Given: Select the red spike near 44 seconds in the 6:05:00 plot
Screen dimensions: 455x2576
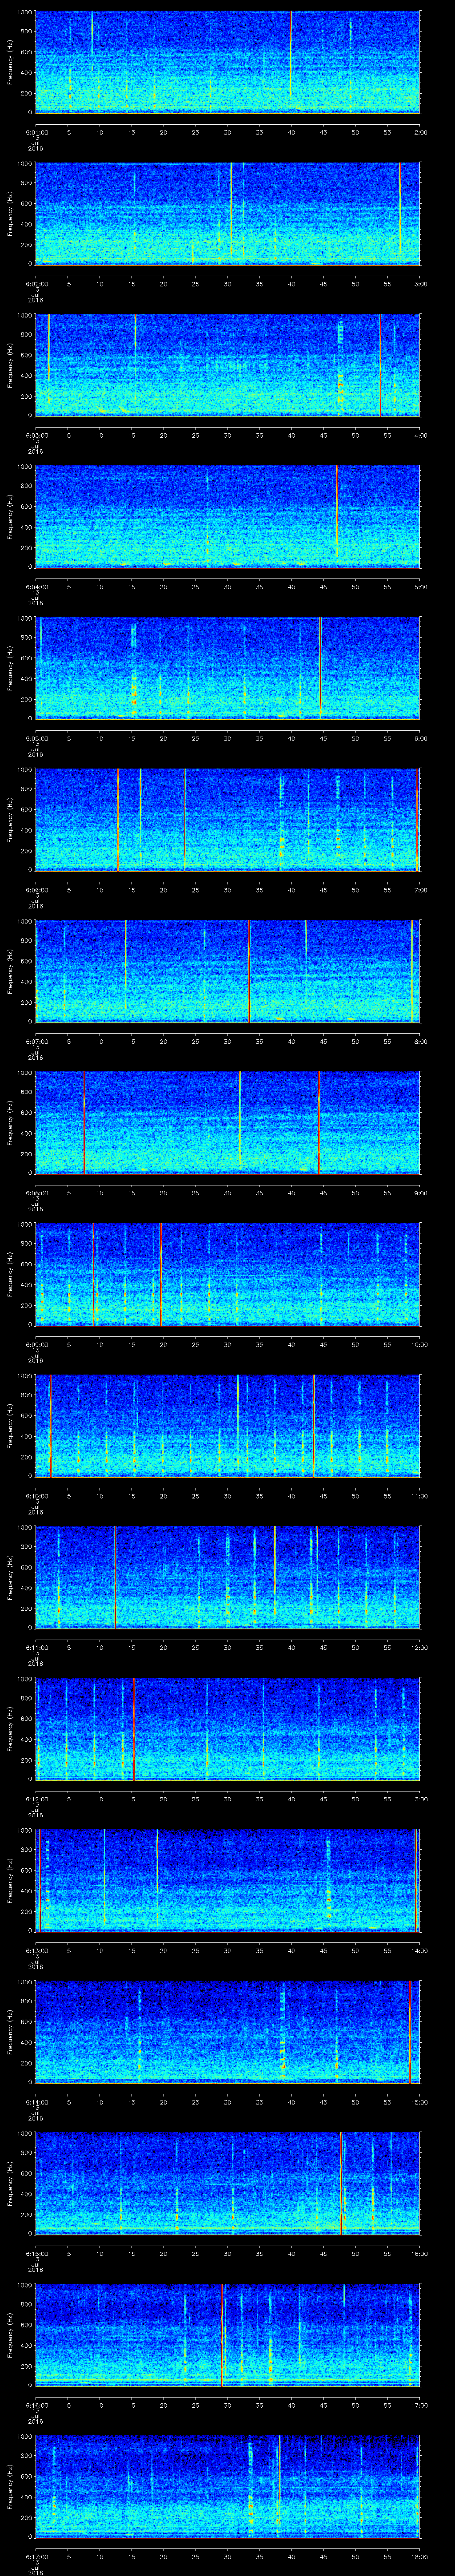Looking at the screenshot, I should pyautogui.click(x=320, y=668).
